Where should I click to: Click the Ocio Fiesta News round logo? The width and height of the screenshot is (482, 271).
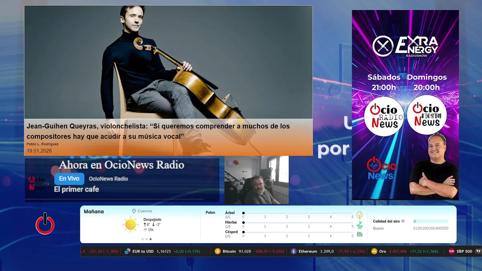[x=427, y=115]
